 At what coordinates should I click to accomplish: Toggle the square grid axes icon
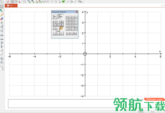tap(12, 1)
